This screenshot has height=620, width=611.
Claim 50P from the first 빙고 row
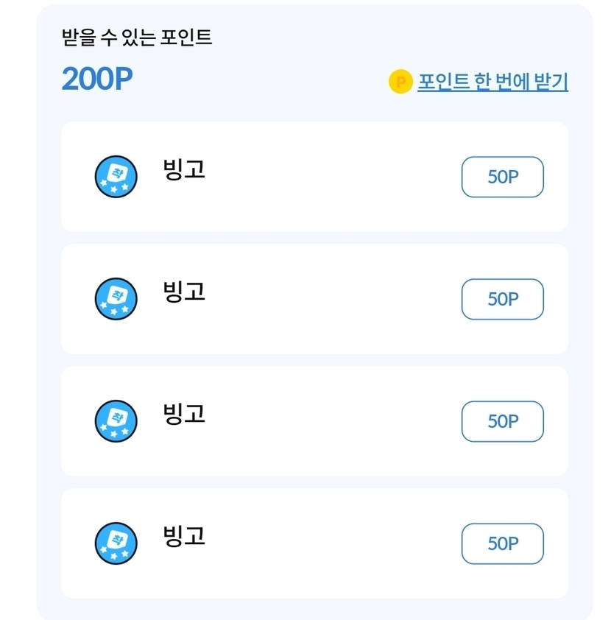[503, 177]
